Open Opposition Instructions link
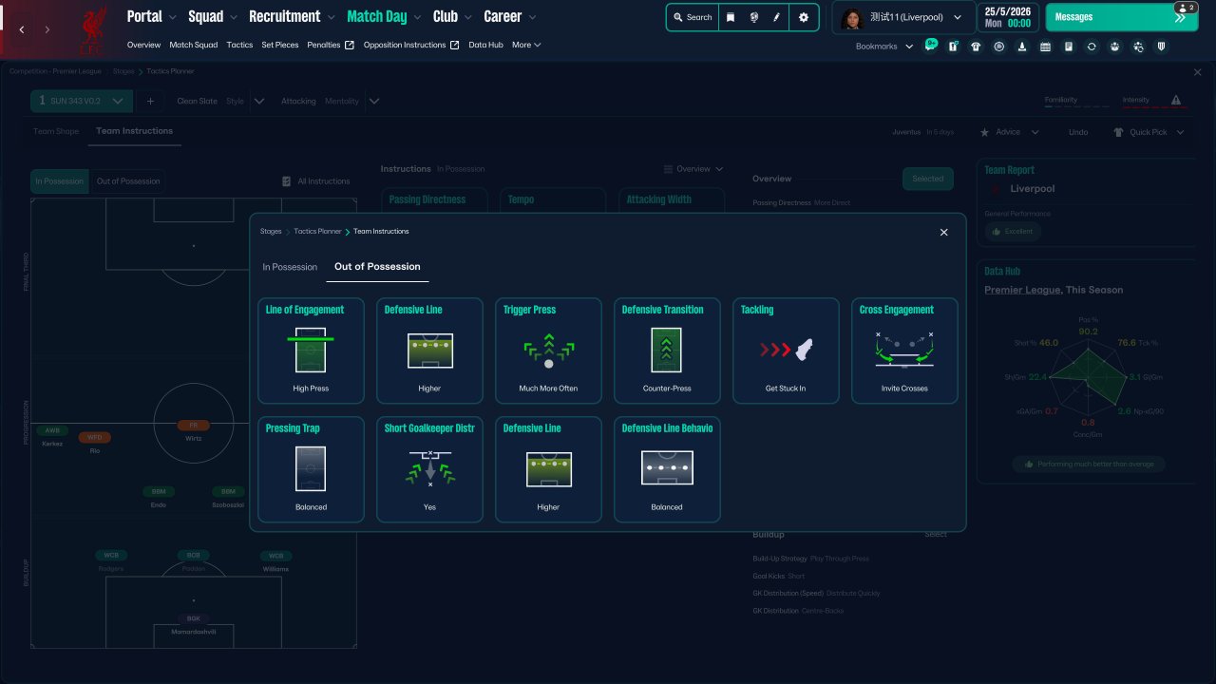The width and height of the screenshot is (1216, 684). coord(411,45)
